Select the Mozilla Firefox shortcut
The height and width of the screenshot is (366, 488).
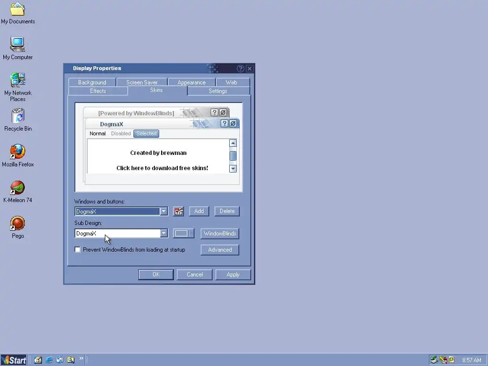pos(18,156)
